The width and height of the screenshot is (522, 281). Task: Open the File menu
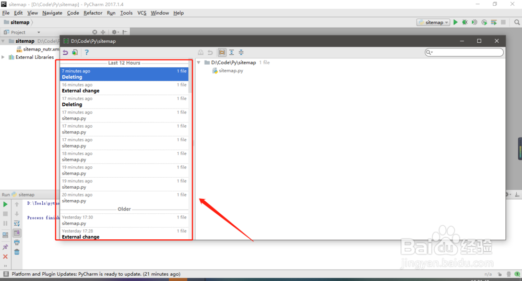pyautogui.click(x=6, y=13)
